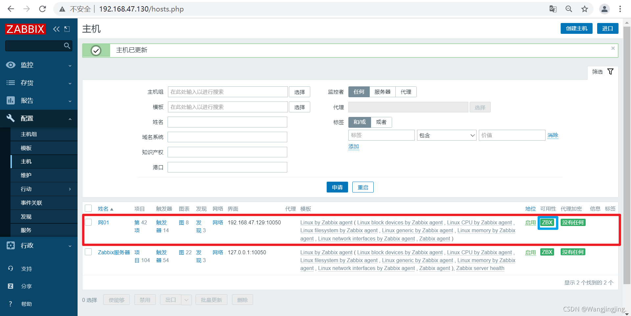
Task: Open 模板 in configuration submenu
Action: point(44,148)
